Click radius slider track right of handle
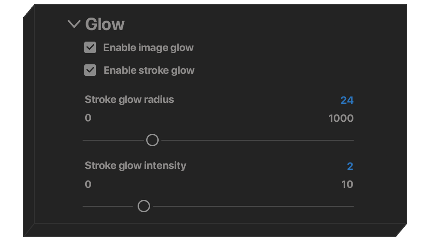Viewport: 430px width, 241px height. point(257,140)
